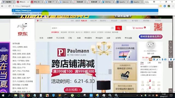Viewport: 175px width, 98px height.
Task: Click the heart favorites icon in right sidebar
Action: [x=171, y=52]
